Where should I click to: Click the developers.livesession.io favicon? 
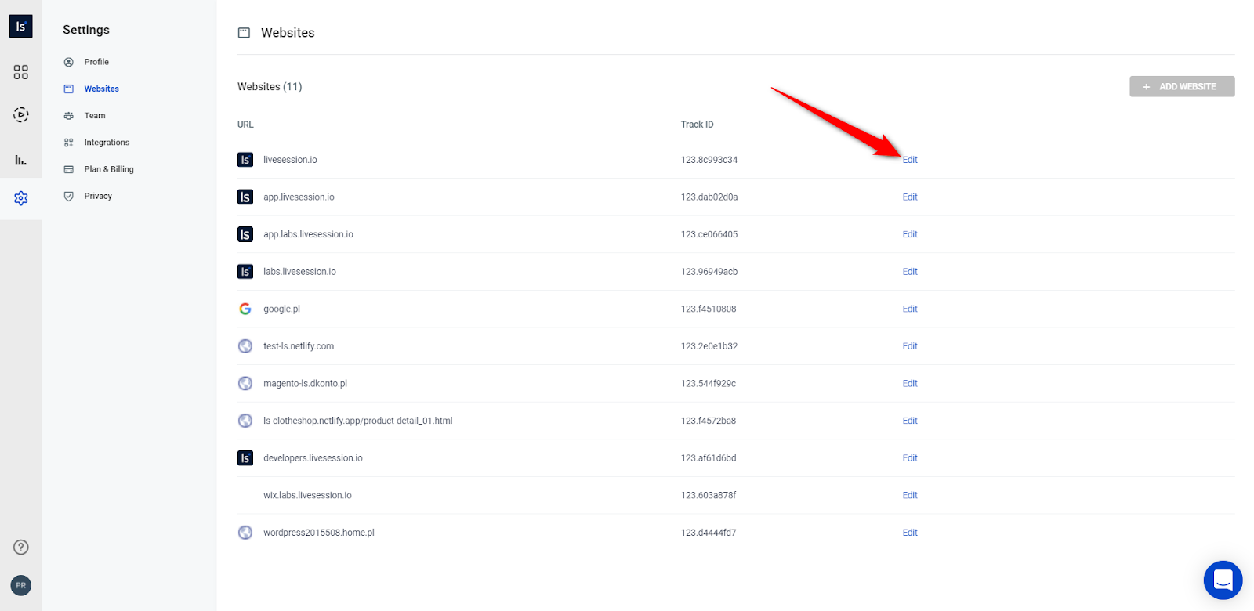(x=245, y=458)
